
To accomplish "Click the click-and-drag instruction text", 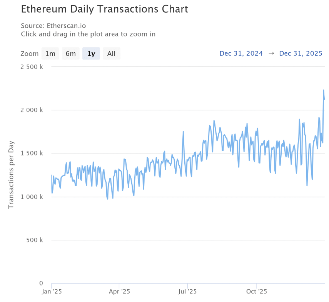I will coord(88,34).
